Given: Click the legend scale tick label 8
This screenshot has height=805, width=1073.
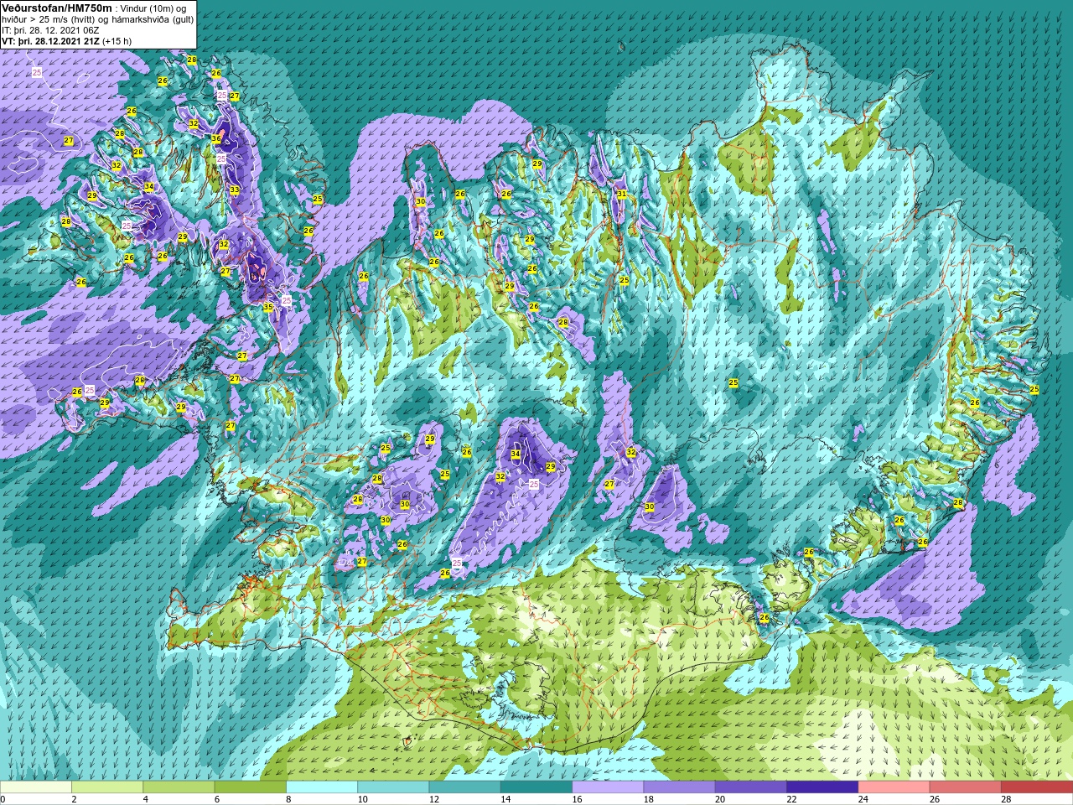Looking at the screenshot, I should [289, 799].
